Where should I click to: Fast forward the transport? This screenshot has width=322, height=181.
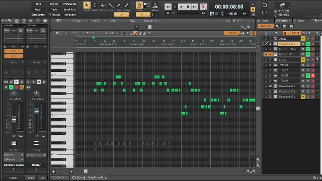194,7
